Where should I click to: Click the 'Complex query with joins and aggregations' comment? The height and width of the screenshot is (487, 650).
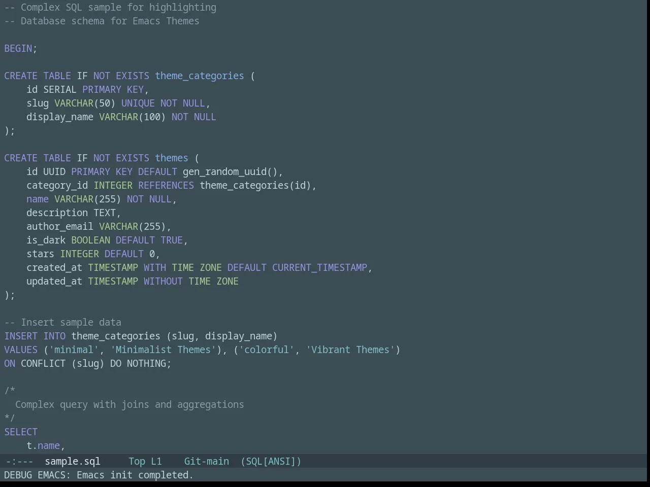click(x=129, y=404)
